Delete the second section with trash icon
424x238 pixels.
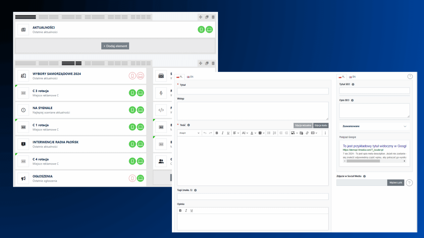pyautogui.click(x=213, y=63)
